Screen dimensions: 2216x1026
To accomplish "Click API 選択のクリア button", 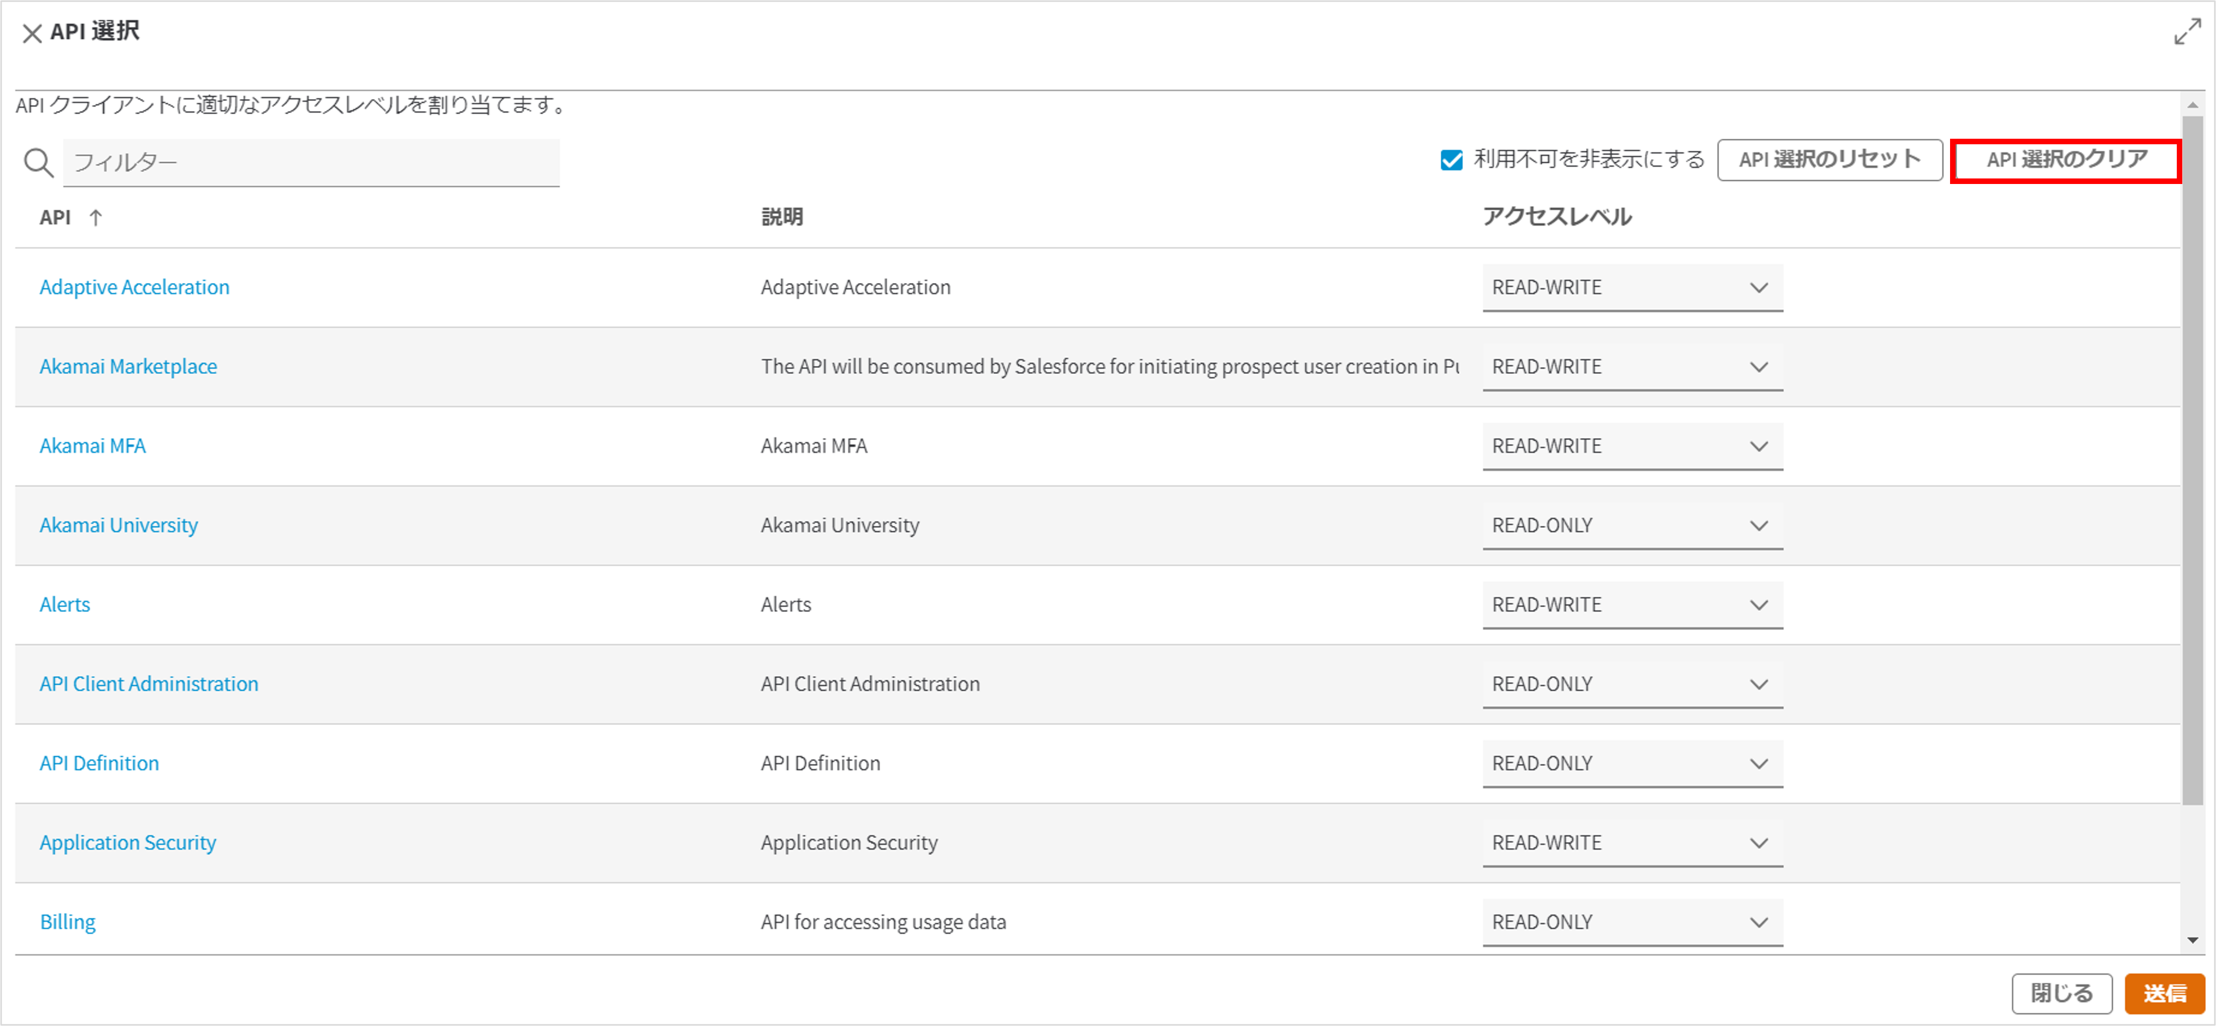I will tap(2066, 160).
